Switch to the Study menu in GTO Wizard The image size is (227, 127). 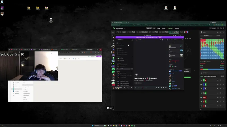pos(164,28)
